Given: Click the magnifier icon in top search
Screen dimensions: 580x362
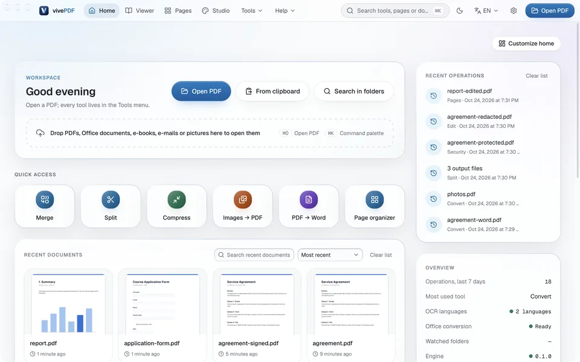Looking at the screenshot, I should click(x=350, y=11).
